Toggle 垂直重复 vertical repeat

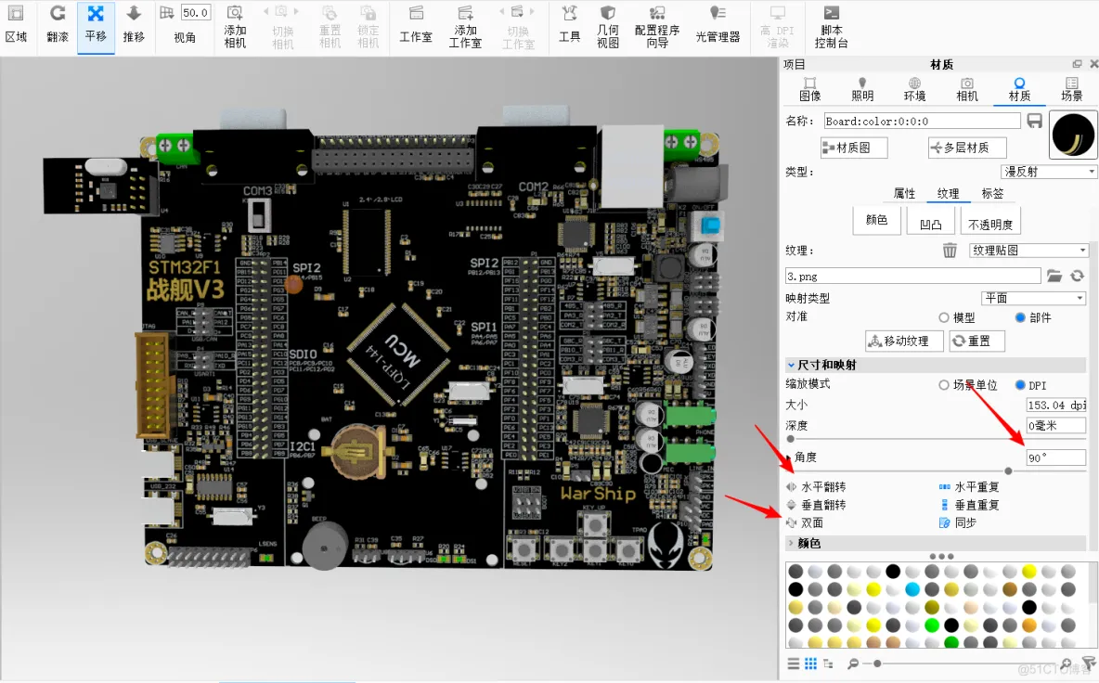pos(969,505)
